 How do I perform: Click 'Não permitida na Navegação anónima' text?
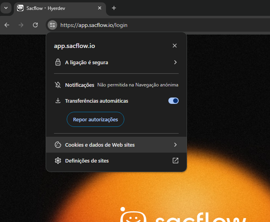pos(138,85)
